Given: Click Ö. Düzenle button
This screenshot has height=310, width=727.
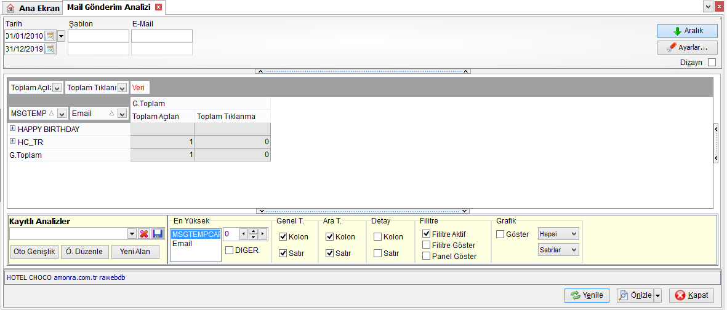Looking at the screenshot, I should tap(85, 252).
